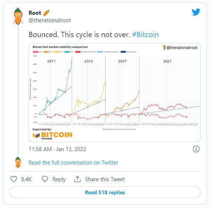Click the carrot emoji beside Root name

[46, 13]
